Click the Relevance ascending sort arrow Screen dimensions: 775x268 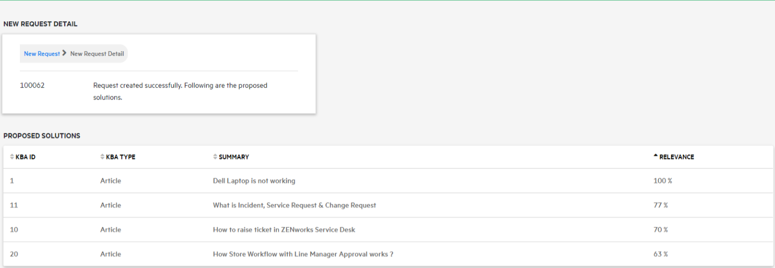(655, 156)
